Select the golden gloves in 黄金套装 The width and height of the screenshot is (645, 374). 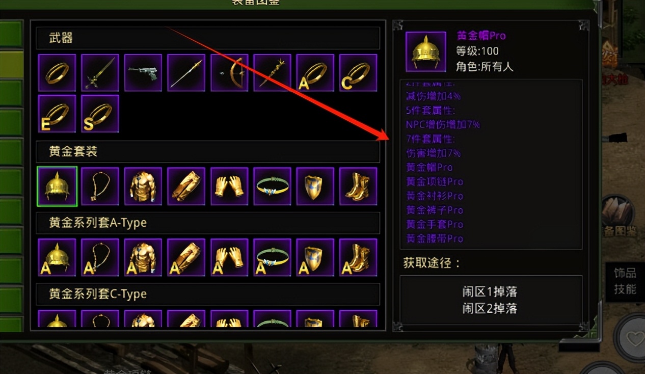(x=229, y=186)
